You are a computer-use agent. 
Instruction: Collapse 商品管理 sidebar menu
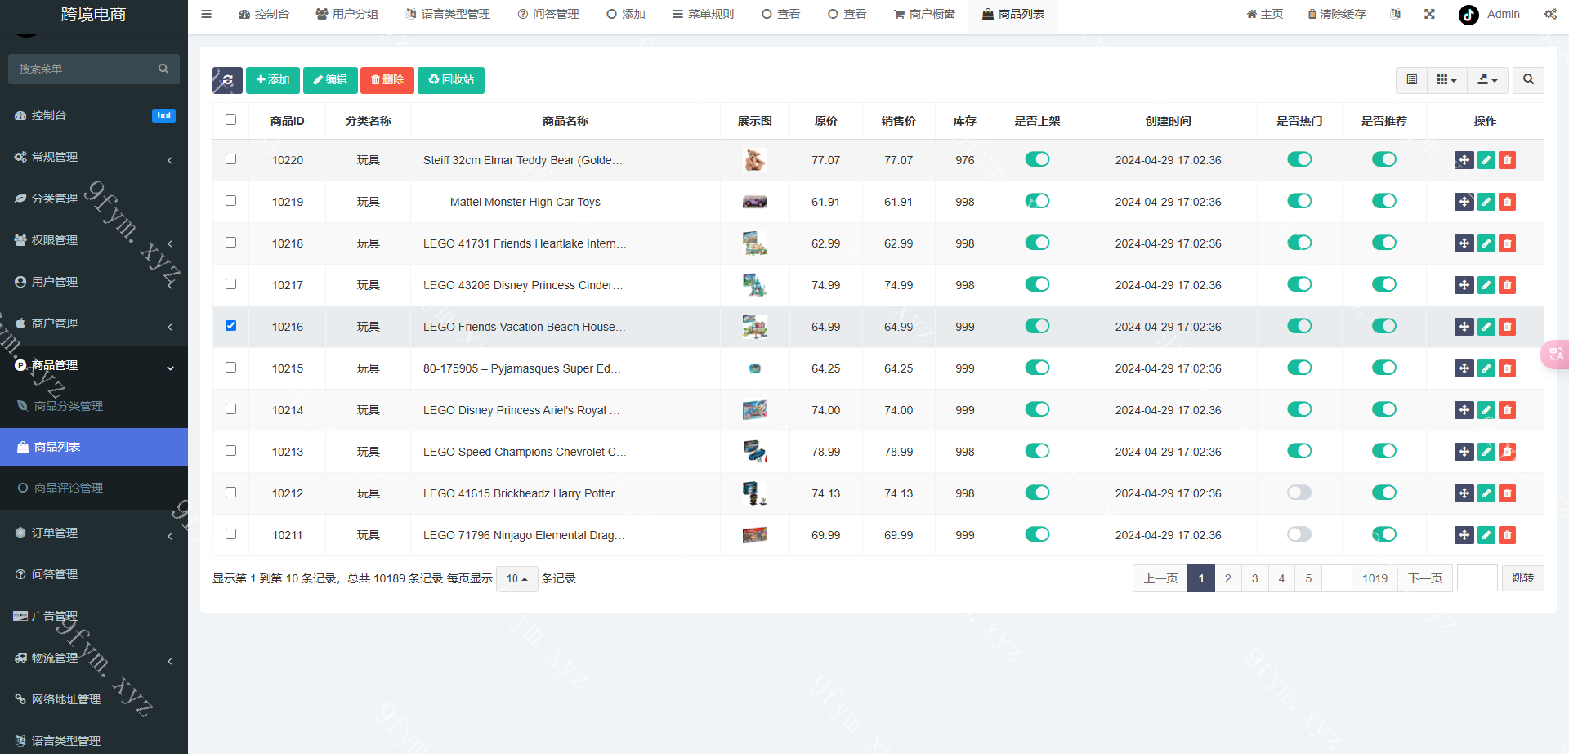94,365
